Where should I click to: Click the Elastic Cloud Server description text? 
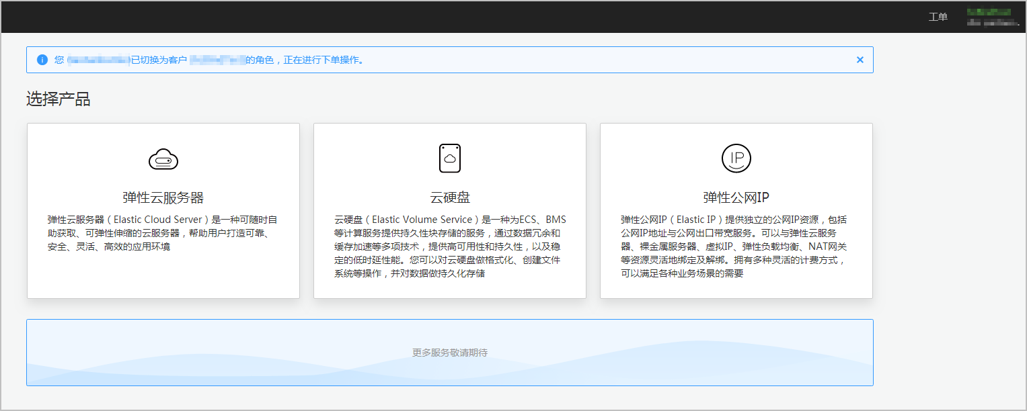[x=163, y=233]
